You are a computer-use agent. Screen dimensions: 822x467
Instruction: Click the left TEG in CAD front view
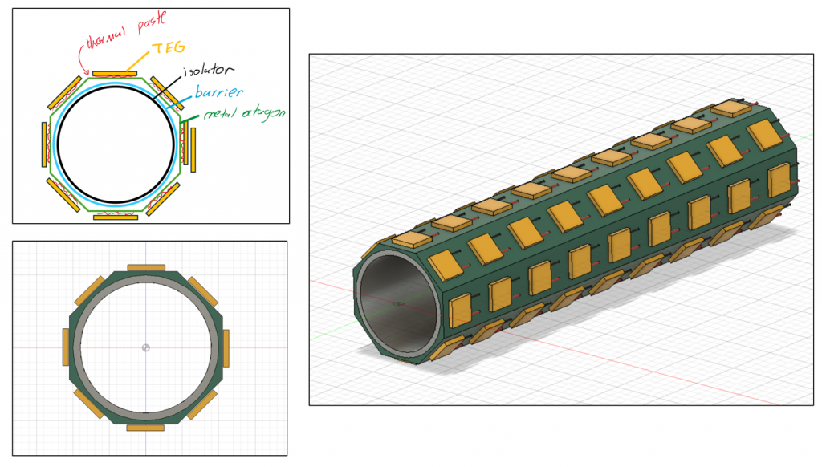pyautogui.click(x=66, y=347)
